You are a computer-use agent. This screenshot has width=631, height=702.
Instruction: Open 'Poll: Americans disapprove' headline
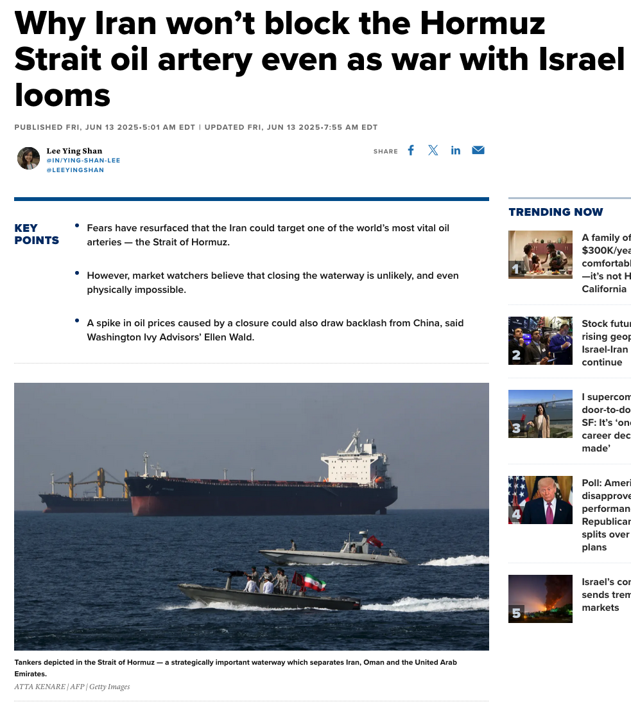607,515
